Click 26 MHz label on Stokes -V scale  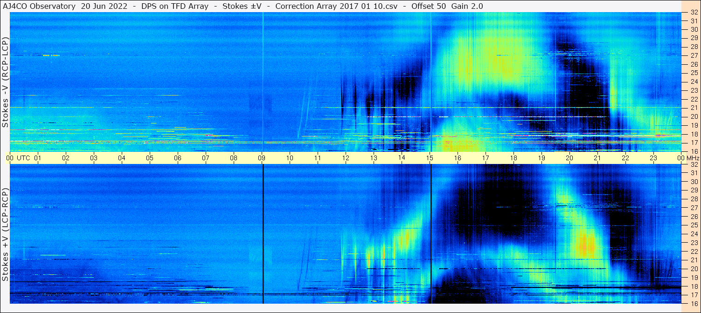[694, 64]
